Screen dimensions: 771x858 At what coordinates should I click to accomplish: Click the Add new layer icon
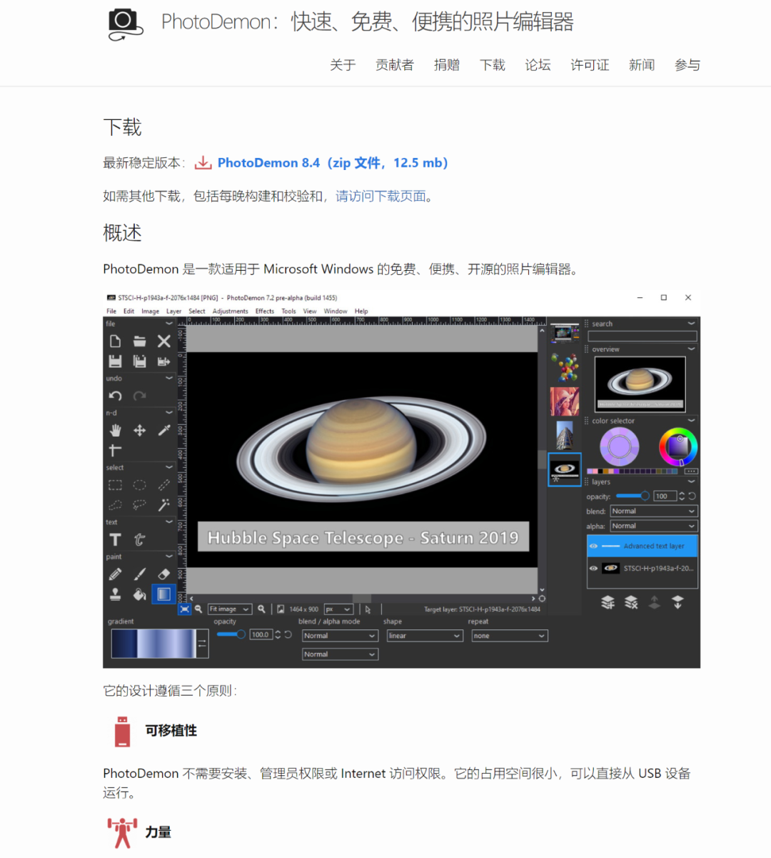pos(608,602)
